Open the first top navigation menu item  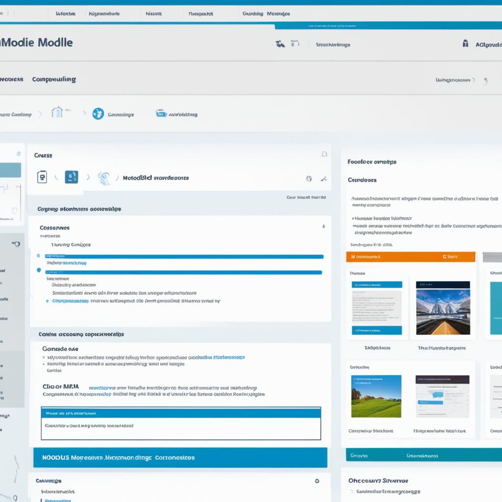click(66, 14)
